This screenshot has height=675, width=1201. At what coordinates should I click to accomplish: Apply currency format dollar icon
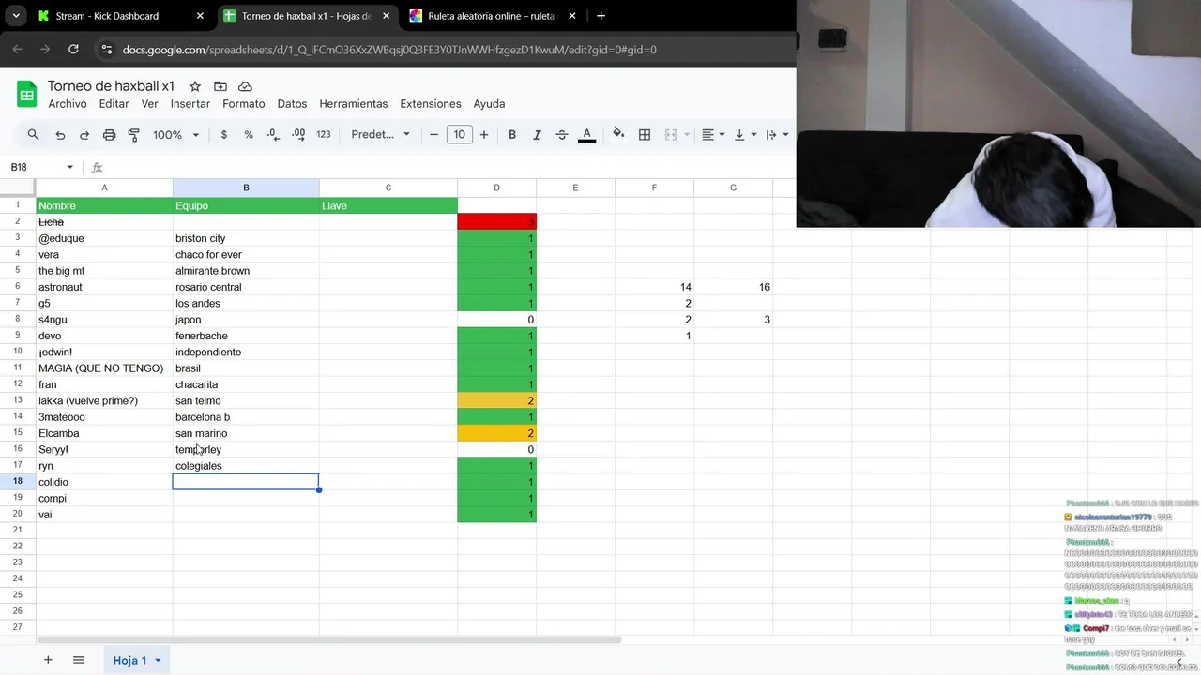point(223,135)
